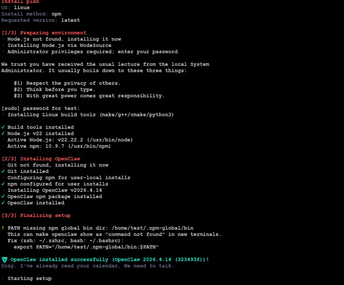Click the 'OS: linux' line
344x285 pixels.
point(16,8)
